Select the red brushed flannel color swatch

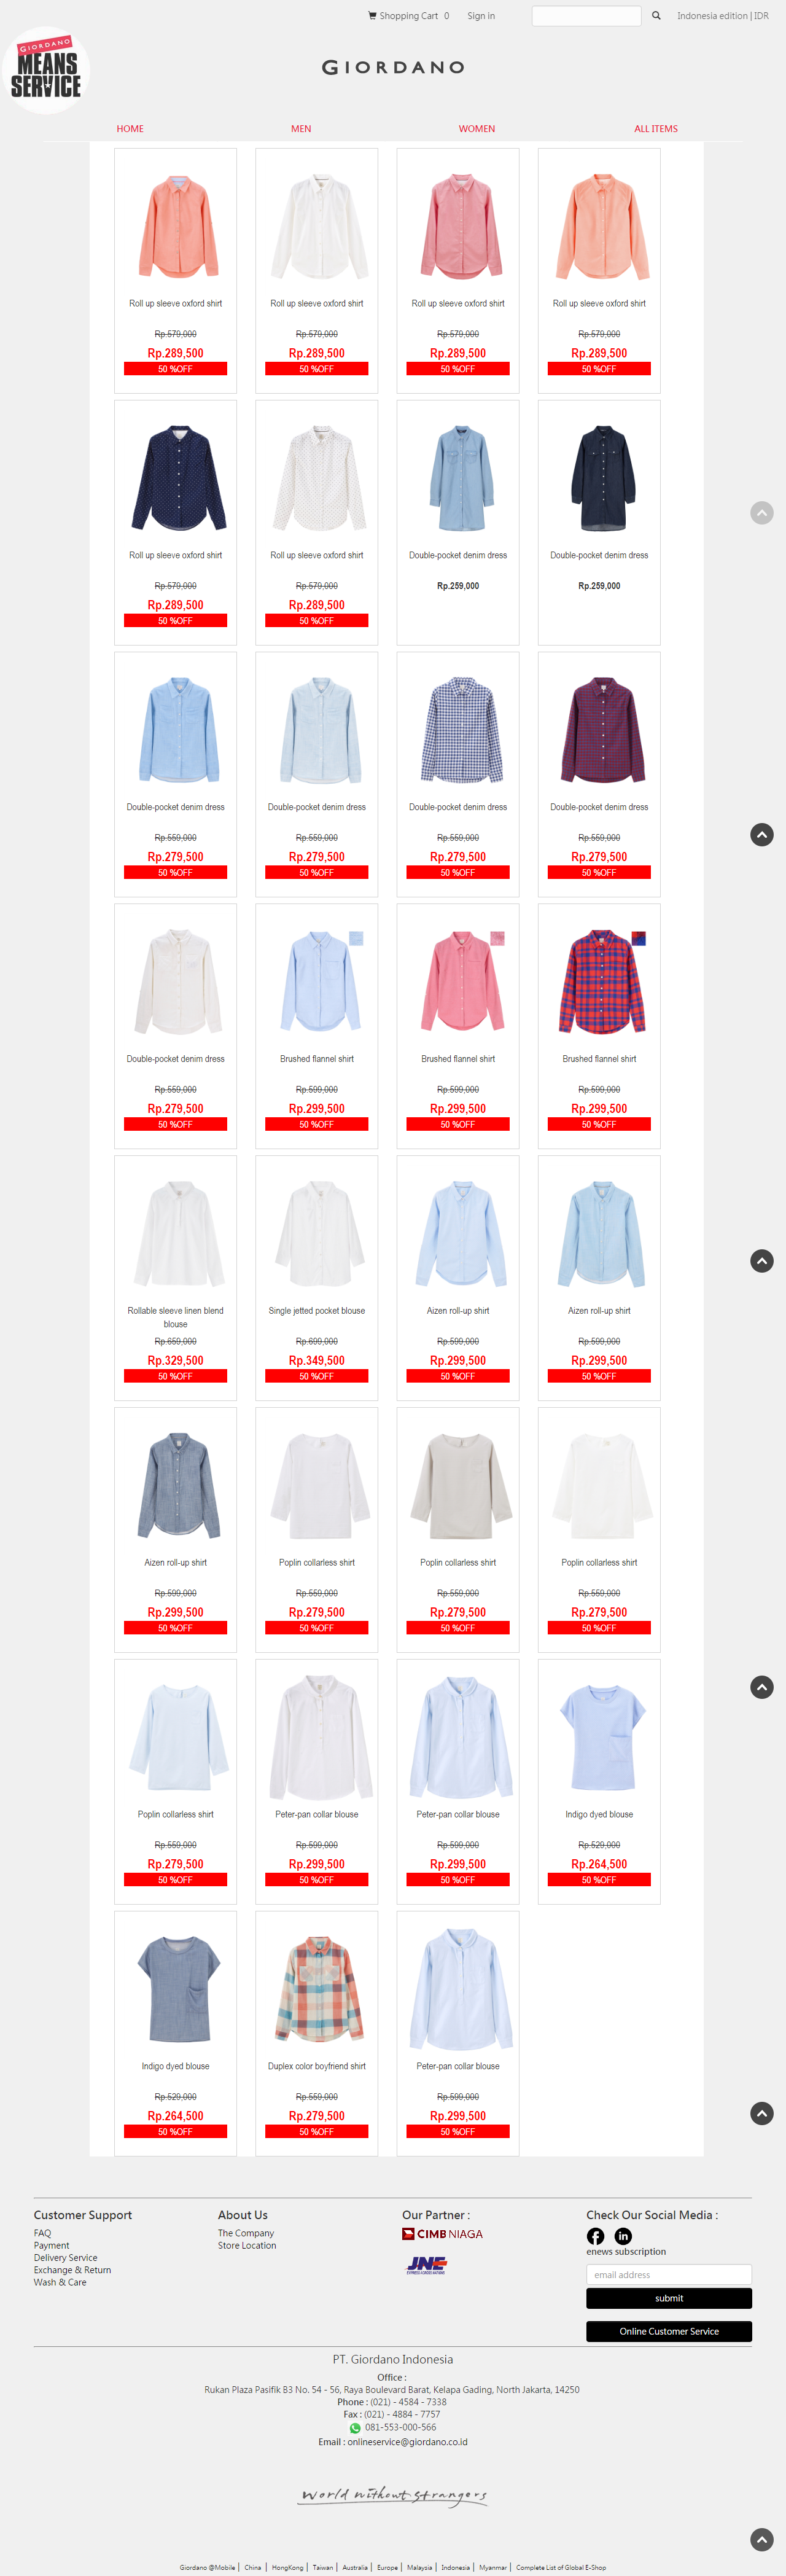click(639, 938)
